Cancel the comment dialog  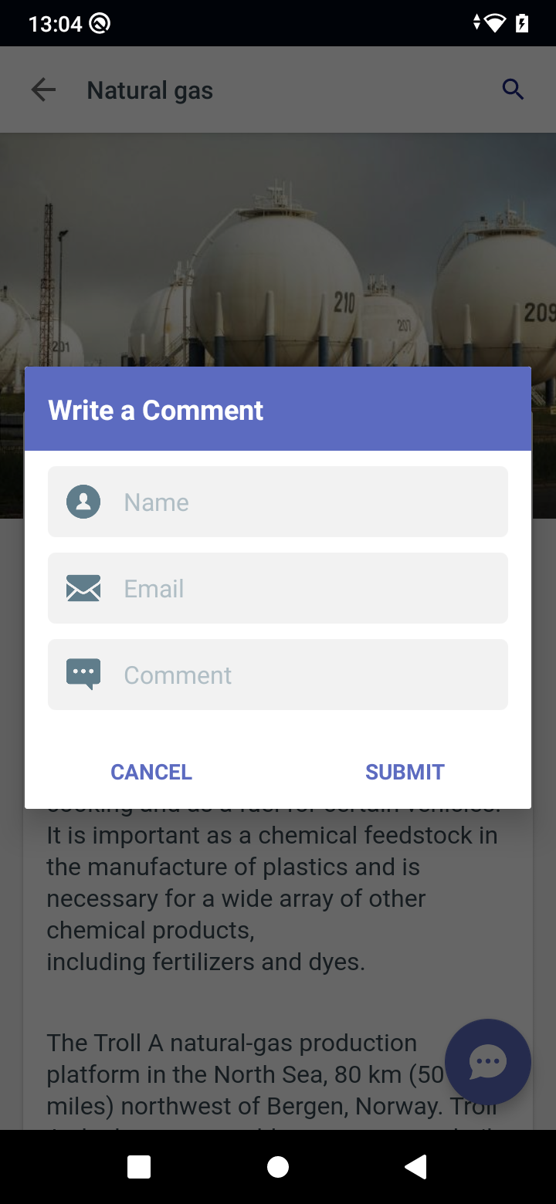point(151,772)
